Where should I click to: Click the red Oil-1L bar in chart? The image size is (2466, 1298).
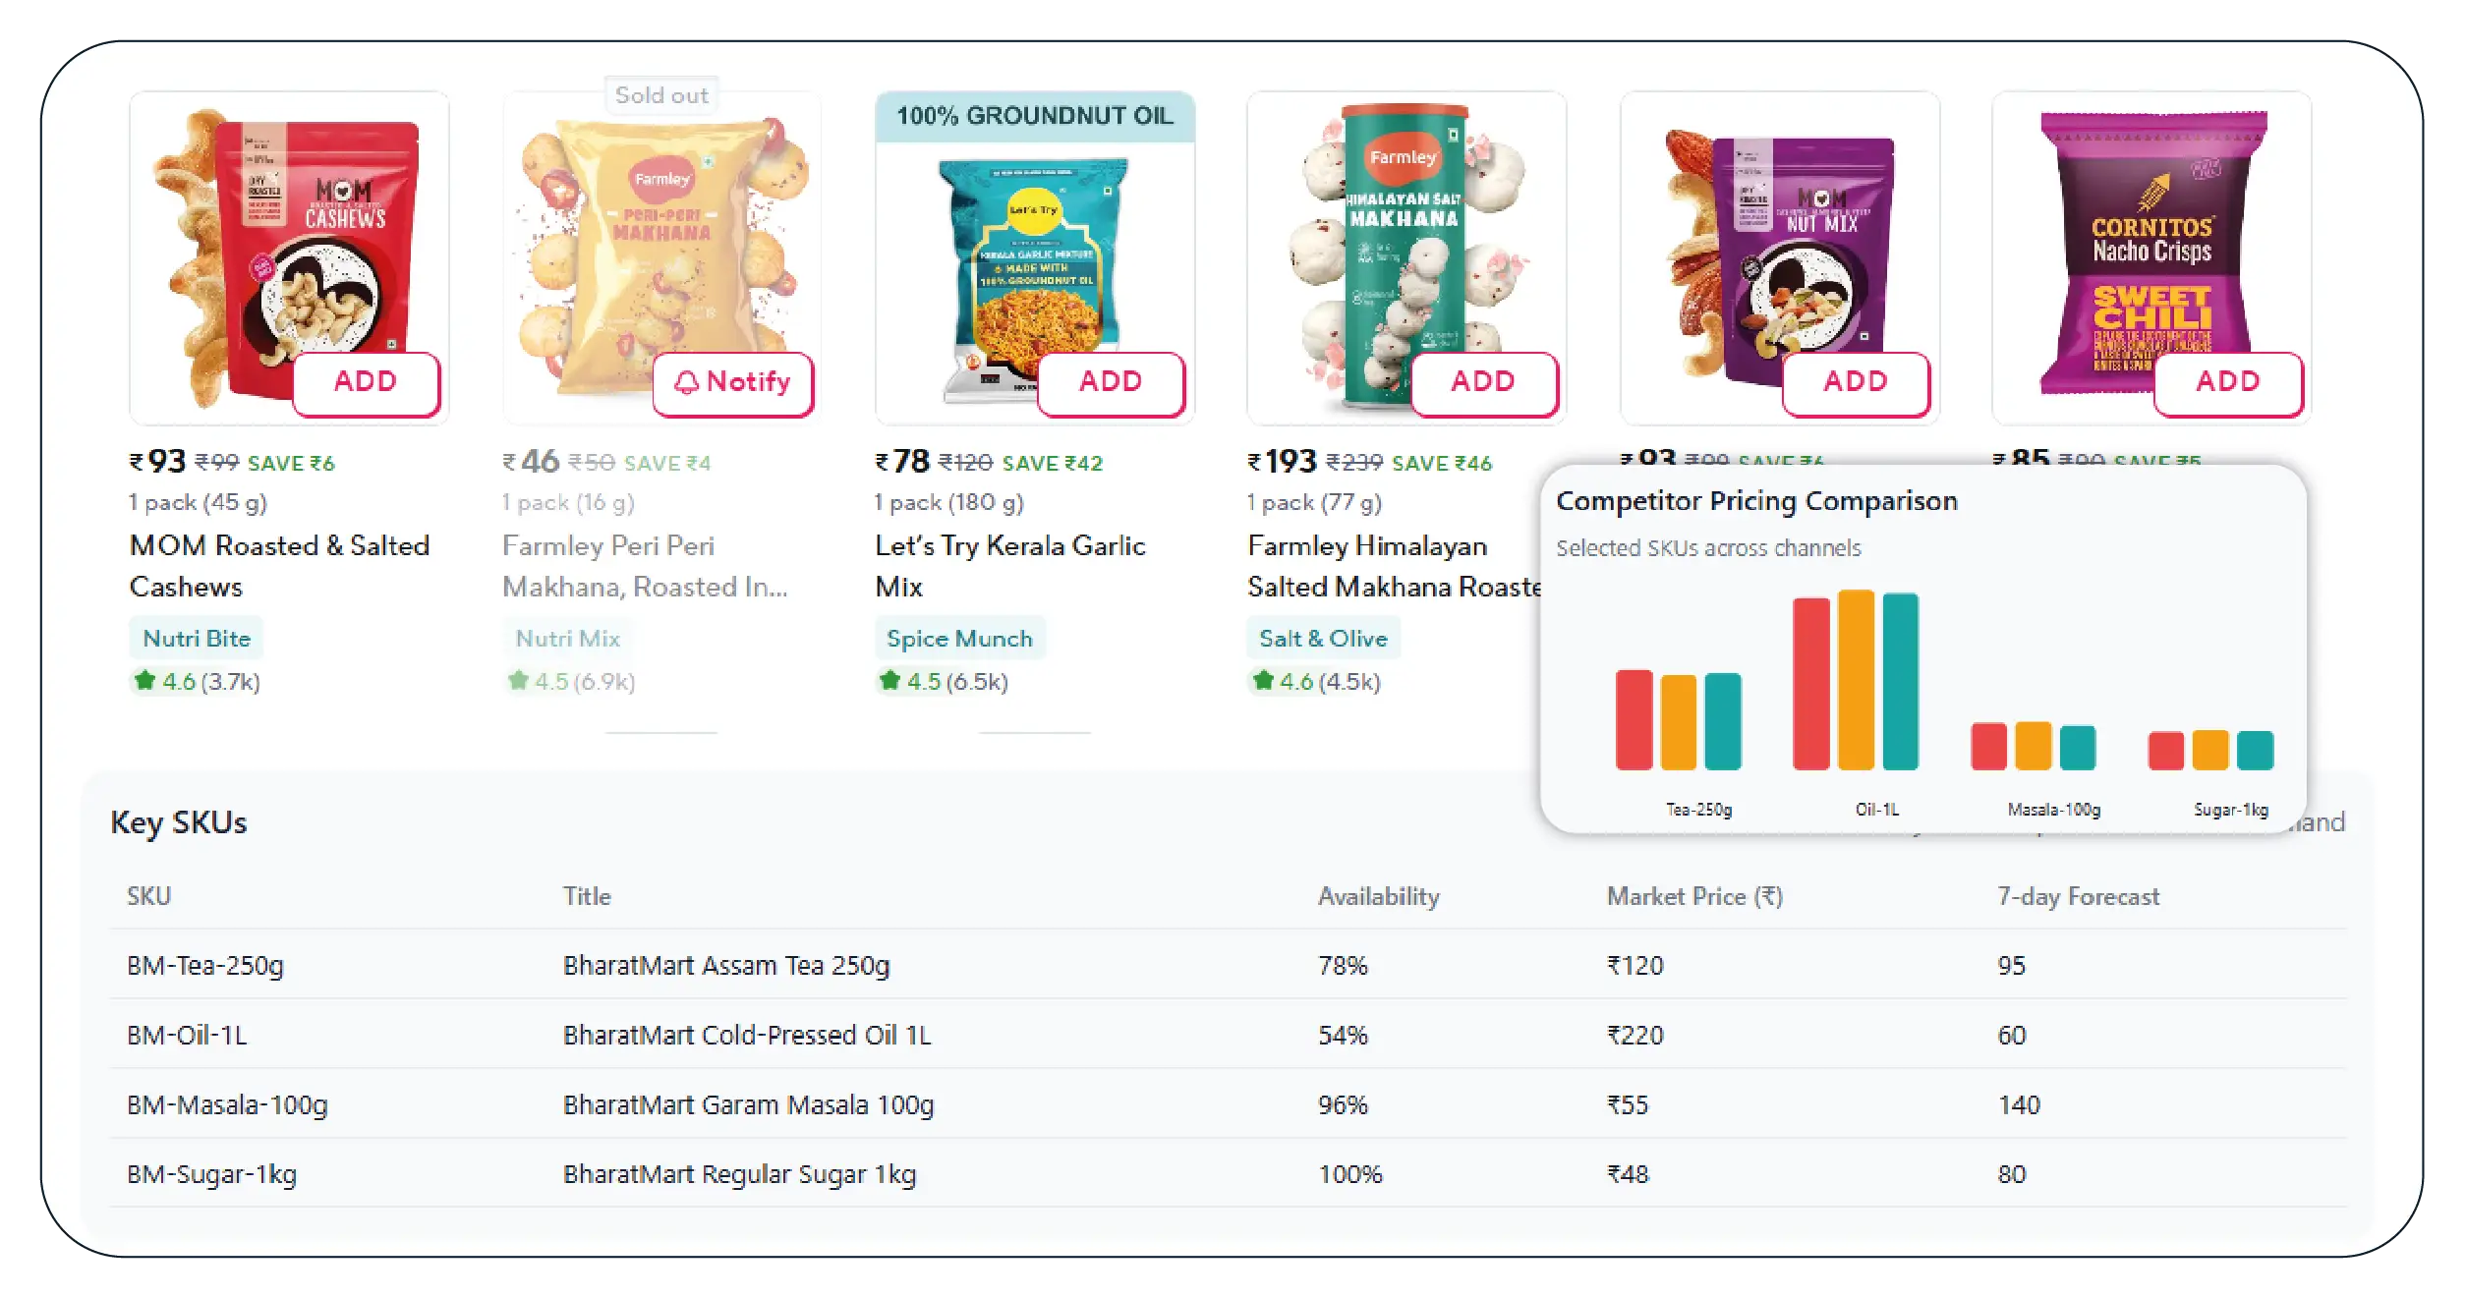coord(1810,683)
